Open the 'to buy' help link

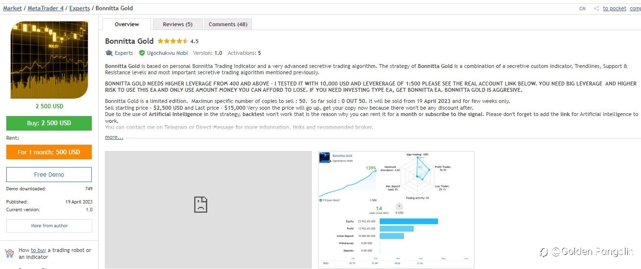click(38, 251)
